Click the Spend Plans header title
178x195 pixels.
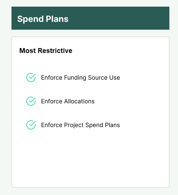click(x=43, y=19)
